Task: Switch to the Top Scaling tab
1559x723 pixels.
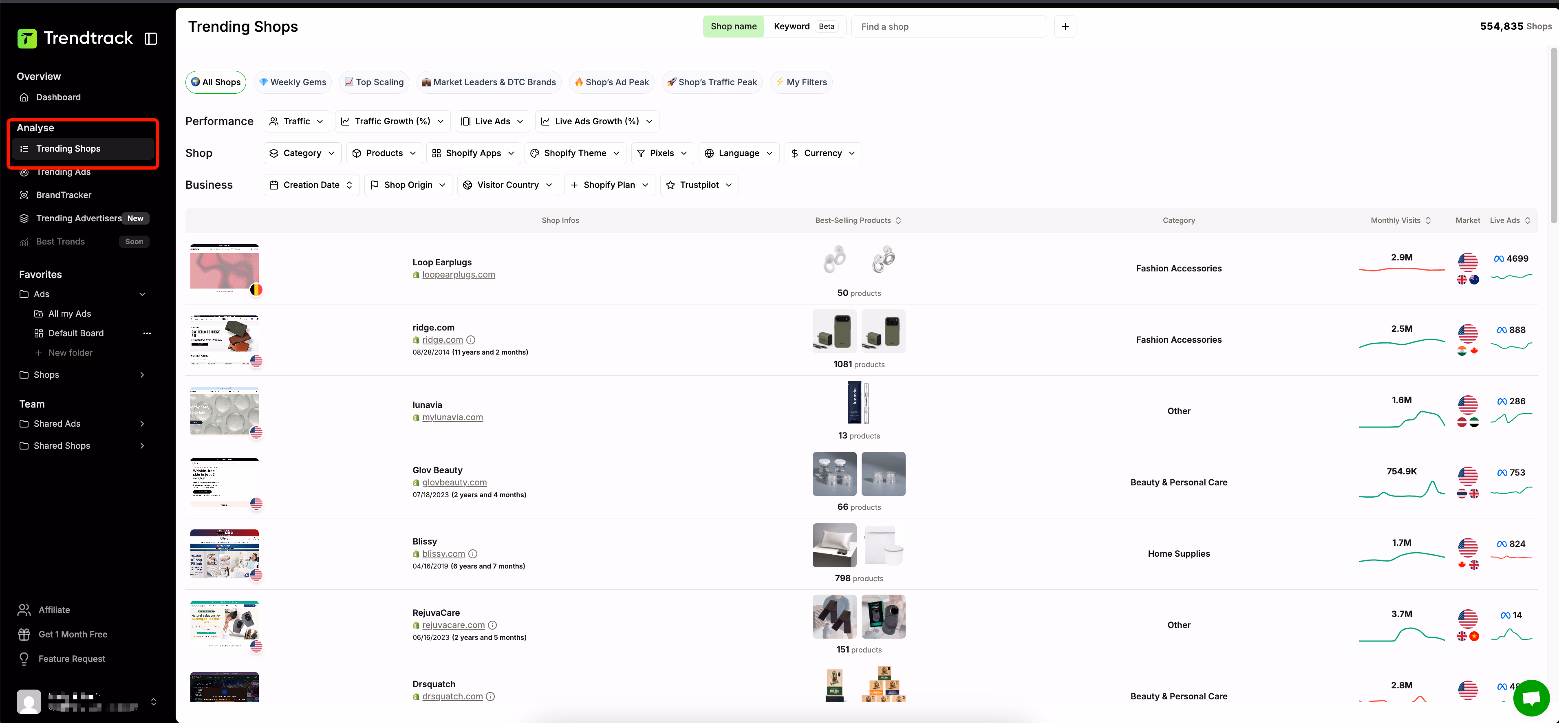Action: coord(374,82)
